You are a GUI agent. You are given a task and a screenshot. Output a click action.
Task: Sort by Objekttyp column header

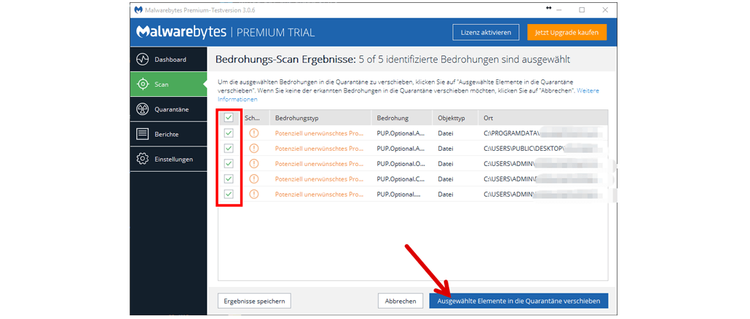point(455,118)
